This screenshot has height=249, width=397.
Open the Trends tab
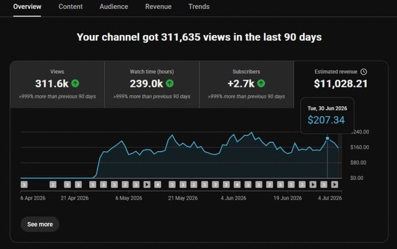[x=198, y=6]
